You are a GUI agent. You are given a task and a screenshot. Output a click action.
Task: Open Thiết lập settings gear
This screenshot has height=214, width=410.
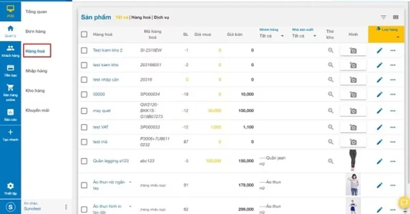tap(10, 188)
